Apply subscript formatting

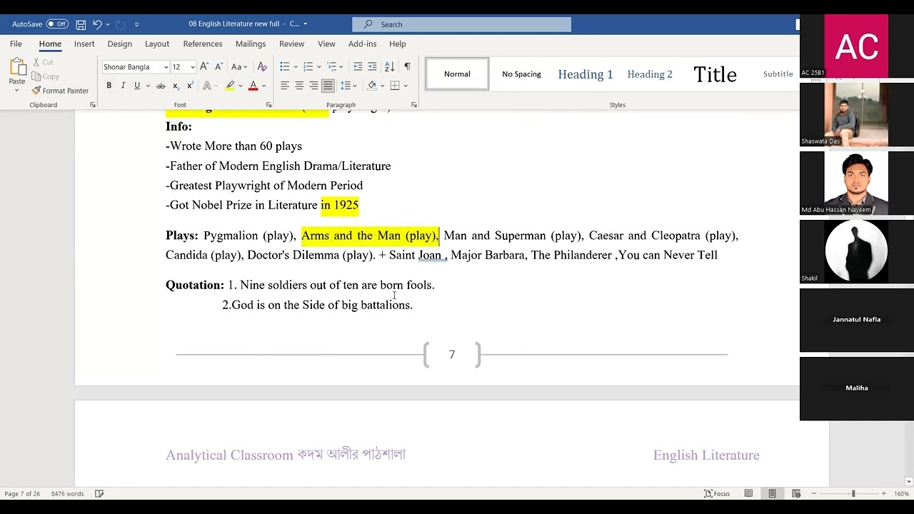(176, 86)
